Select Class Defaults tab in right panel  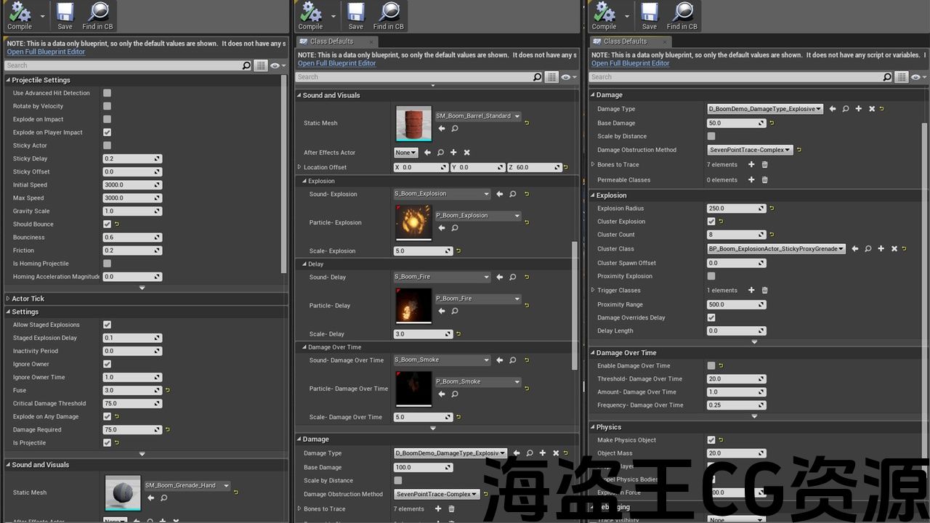(x=624, y=41)
